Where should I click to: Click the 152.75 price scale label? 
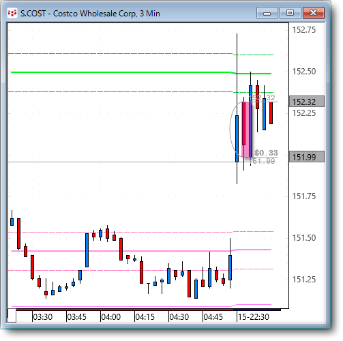pyautogui.click(x=304, y=30)
